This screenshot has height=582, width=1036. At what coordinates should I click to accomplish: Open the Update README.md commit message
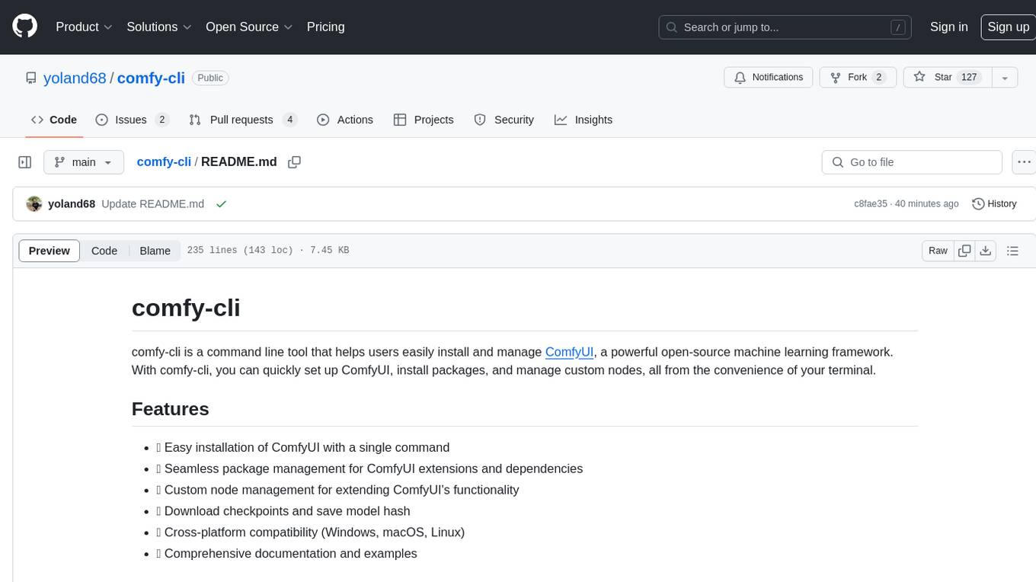click(x=152, y=204)
